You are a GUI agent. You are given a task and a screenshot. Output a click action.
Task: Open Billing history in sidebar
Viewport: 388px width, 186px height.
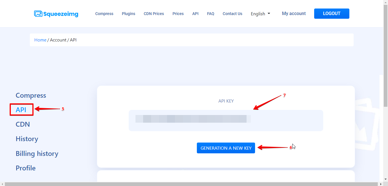[x=37, y=154]
